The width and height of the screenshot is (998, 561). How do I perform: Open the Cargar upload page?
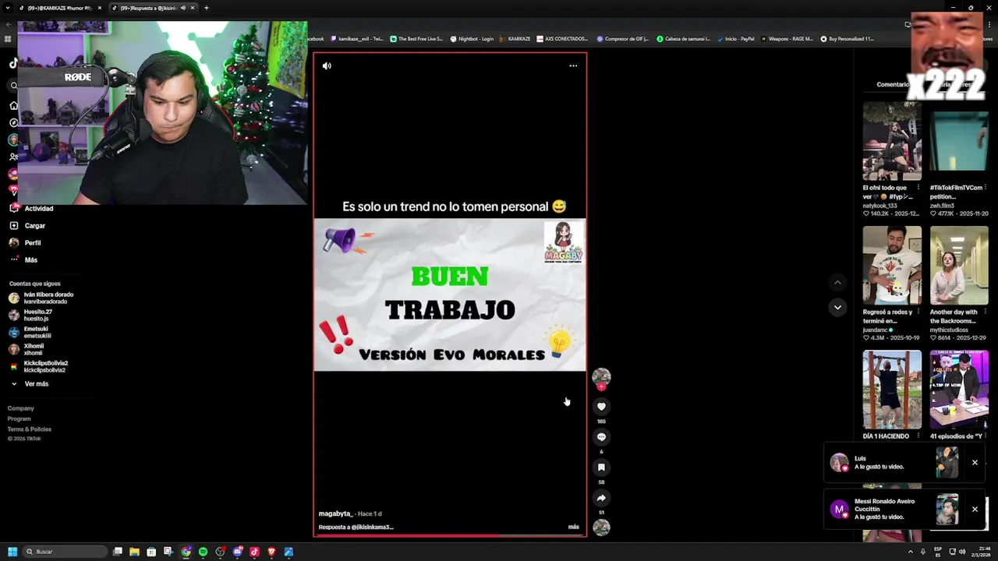[27, 225]
